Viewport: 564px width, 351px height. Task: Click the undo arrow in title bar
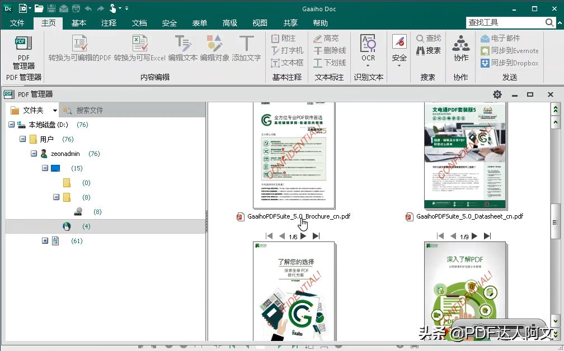point(88,8)
